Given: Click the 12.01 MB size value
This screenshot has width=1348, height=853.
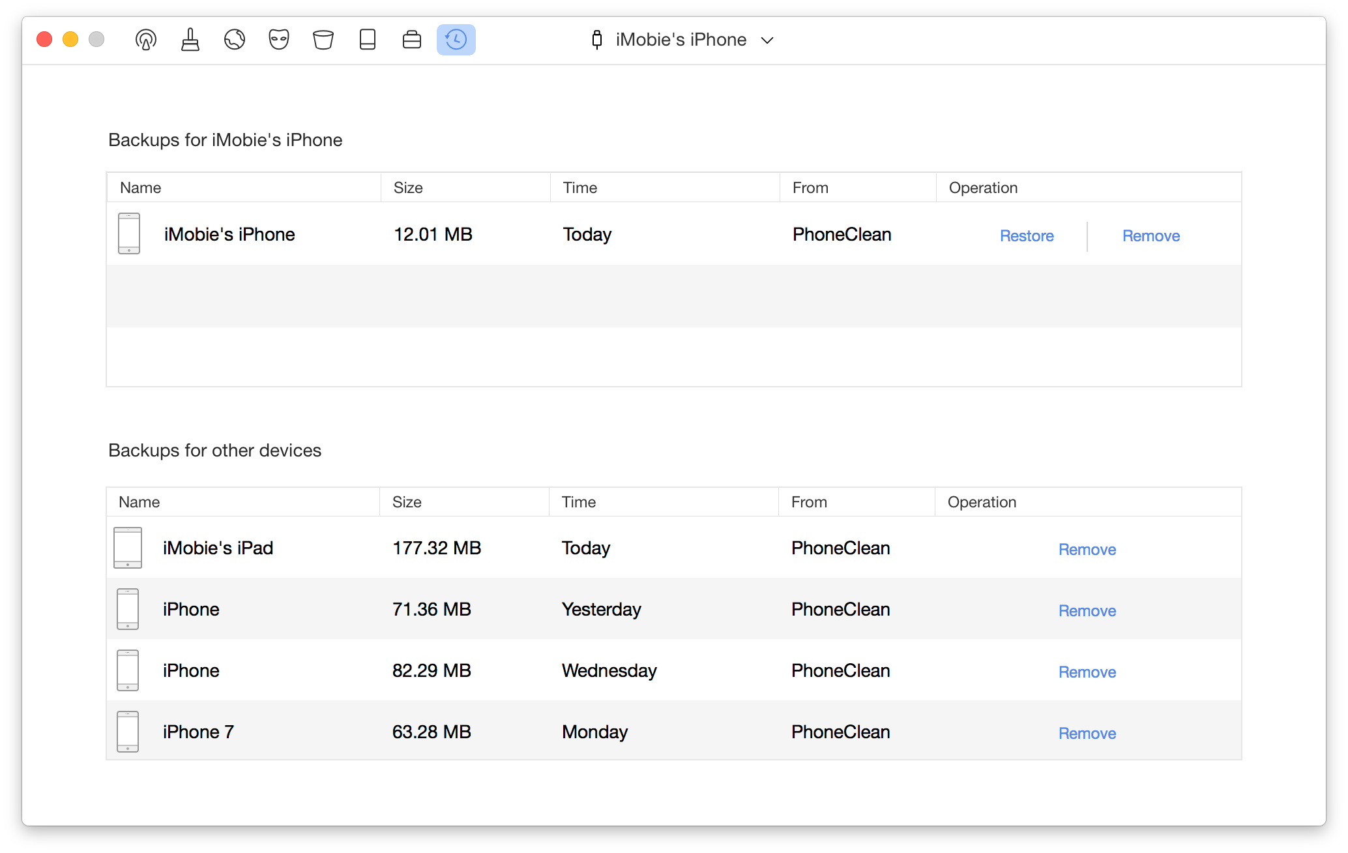Looking at the screenshot, I should point(433,234).
